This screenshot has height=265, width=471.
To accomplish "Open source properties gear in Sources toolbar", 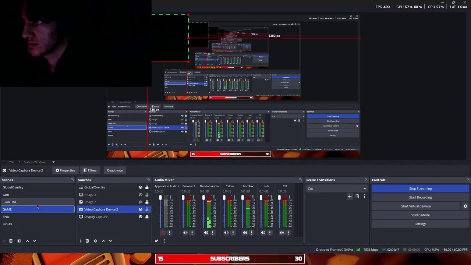I will coord(95,241).
